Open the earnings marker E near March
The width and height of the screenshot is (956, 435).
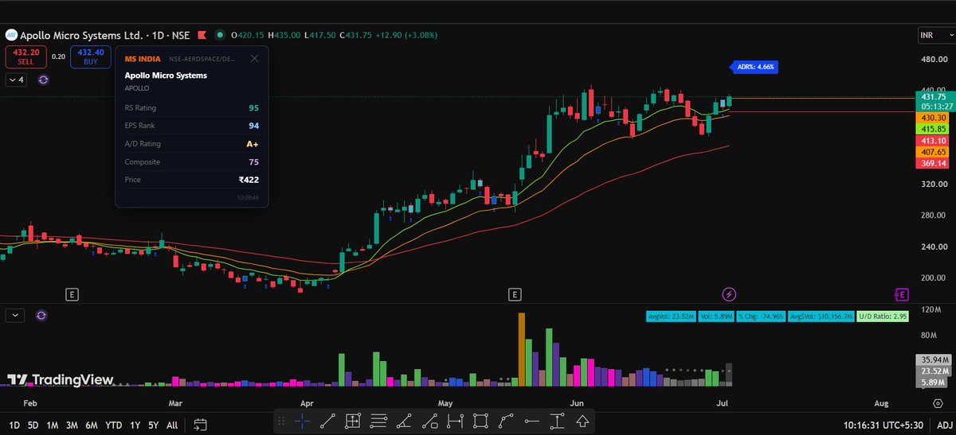72,295
